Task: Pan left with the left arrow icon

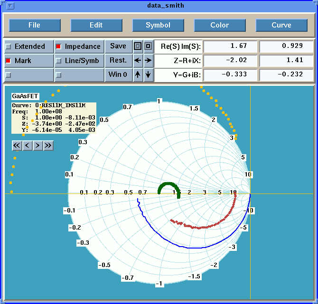Action: 138,60
